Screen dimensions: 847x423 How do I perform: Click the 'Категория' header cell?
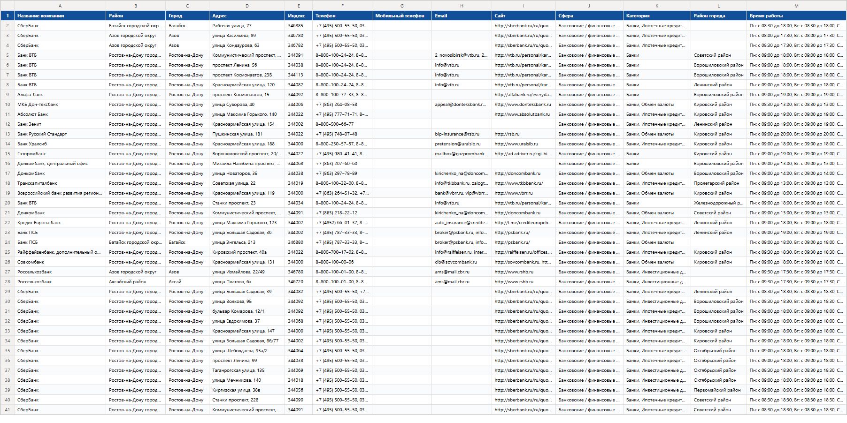pyautogui.click(x=657, y=15)
